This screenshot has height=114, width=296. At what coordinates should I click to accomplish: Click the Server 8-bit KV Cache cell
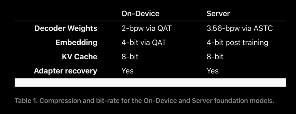tap(215, 56)
